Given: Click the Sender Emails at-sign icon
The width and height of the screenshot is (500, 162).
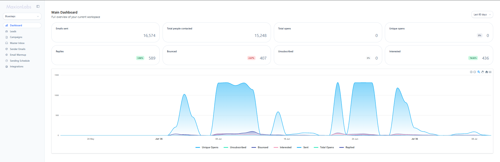Looking at the screenshot, I should point(7,49).
